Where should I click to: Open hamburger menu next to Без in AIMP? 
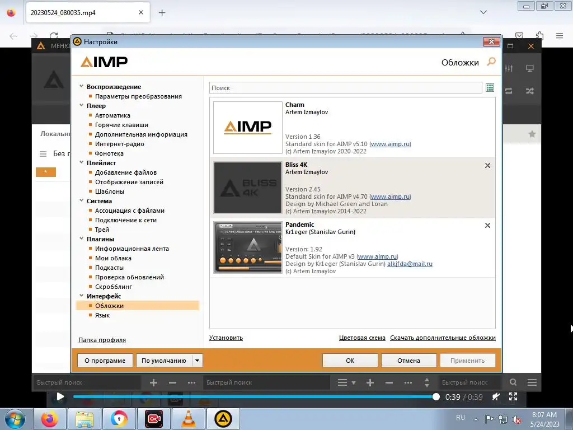(43, 154)
